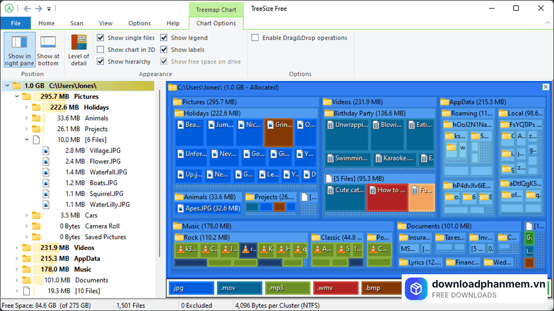The height and width of the screenshot is (311, 554).
Task: Close the treemap chart panel
Action: coord(545,87)
